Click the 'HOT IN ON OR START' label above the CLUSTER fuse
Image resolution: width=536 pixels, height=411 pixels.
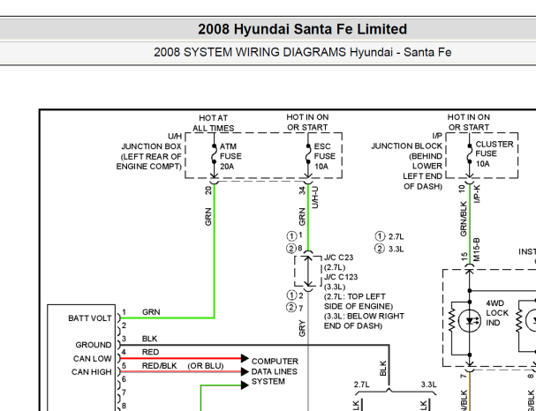(469, 123)
